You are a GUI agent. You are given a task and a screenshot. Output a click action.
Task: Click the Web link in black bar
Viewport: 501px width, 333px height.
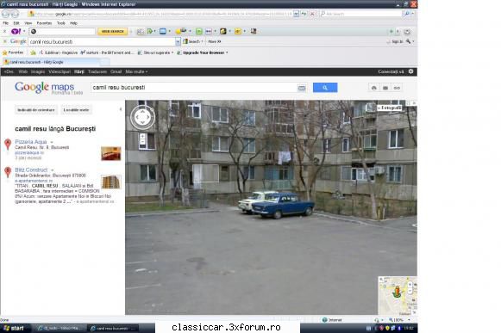pos(23,71)
